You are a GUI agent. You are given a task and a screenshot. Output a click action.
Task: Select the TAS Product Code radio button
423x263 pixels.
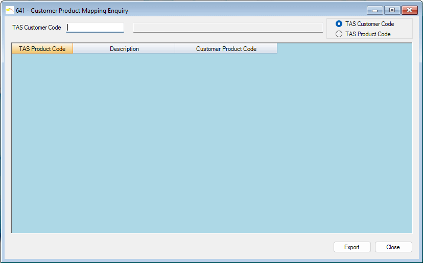[339, 34]
